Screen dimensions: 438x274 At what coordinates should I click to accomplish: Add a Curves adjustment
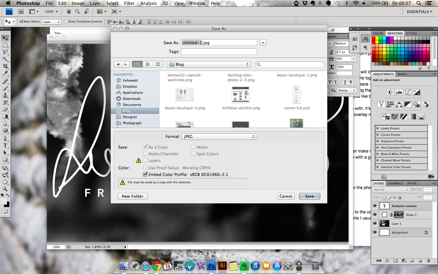click(x=408, y=92)
